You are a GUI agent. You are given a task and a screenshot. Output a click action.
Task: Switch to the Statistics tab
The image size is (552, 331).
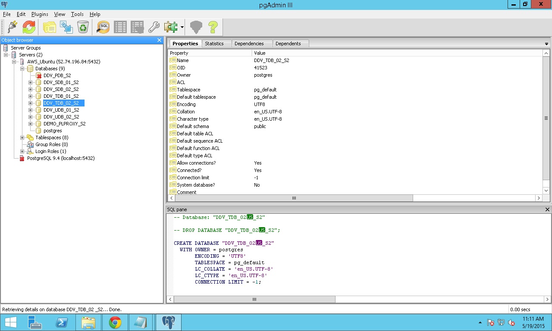pyautogui.click(x=214, y=44)
